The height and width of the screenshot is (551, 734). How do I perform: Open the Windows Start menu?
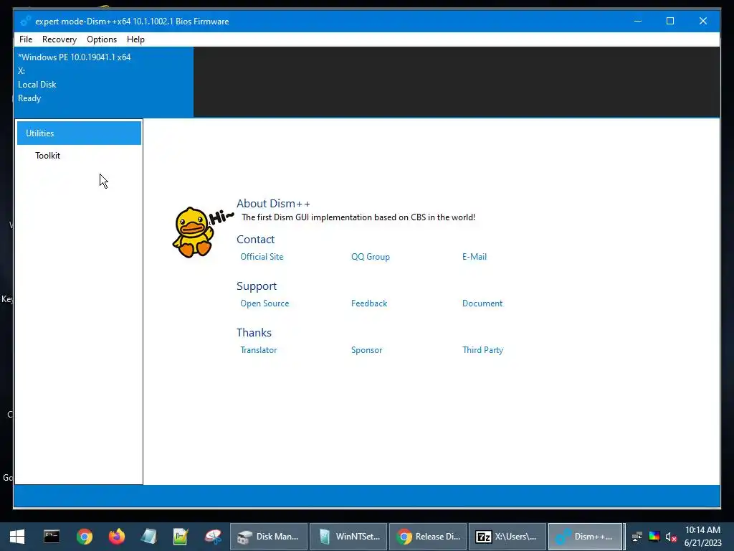point(17,537)
